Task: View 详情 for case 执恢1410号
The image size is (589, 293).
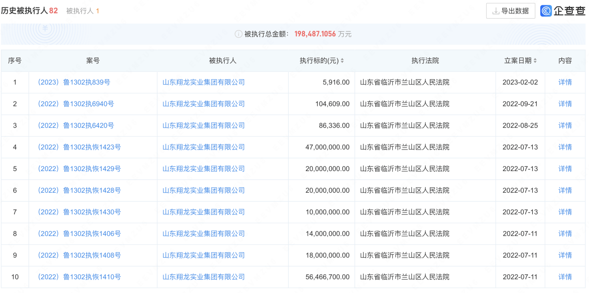Action: (565, 277)
